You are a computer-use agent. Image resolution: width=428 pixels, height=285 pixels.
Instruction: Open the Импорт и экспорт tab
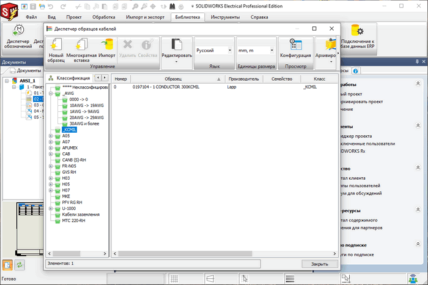tap(146, 17)
